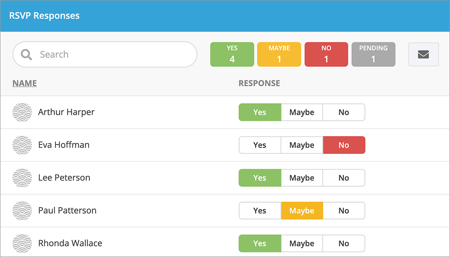Image resolution: width=450 pixels, height=257 pixels.
Task: Click Arthur Harper's avatar icon
Action: coord(22,112)
